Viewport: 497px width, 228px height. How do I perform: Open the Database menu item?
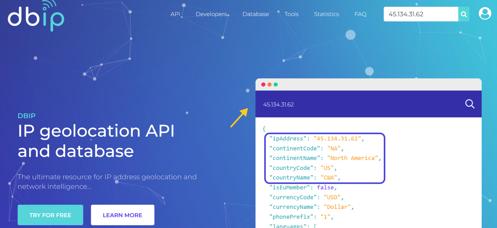[x=256, y=14]
